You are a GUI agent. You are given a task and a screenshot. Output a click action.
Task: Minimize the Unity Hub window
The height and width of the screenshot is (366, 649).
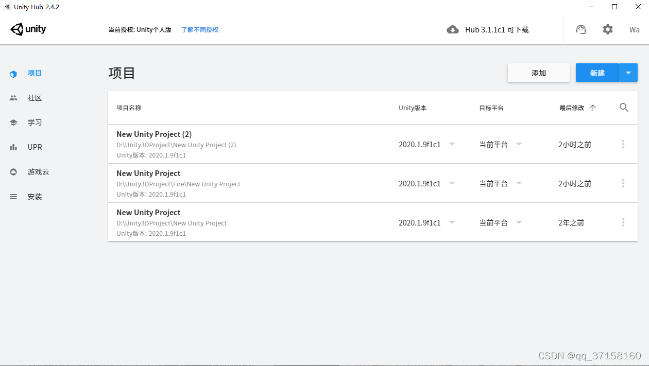tap(591, 7)
